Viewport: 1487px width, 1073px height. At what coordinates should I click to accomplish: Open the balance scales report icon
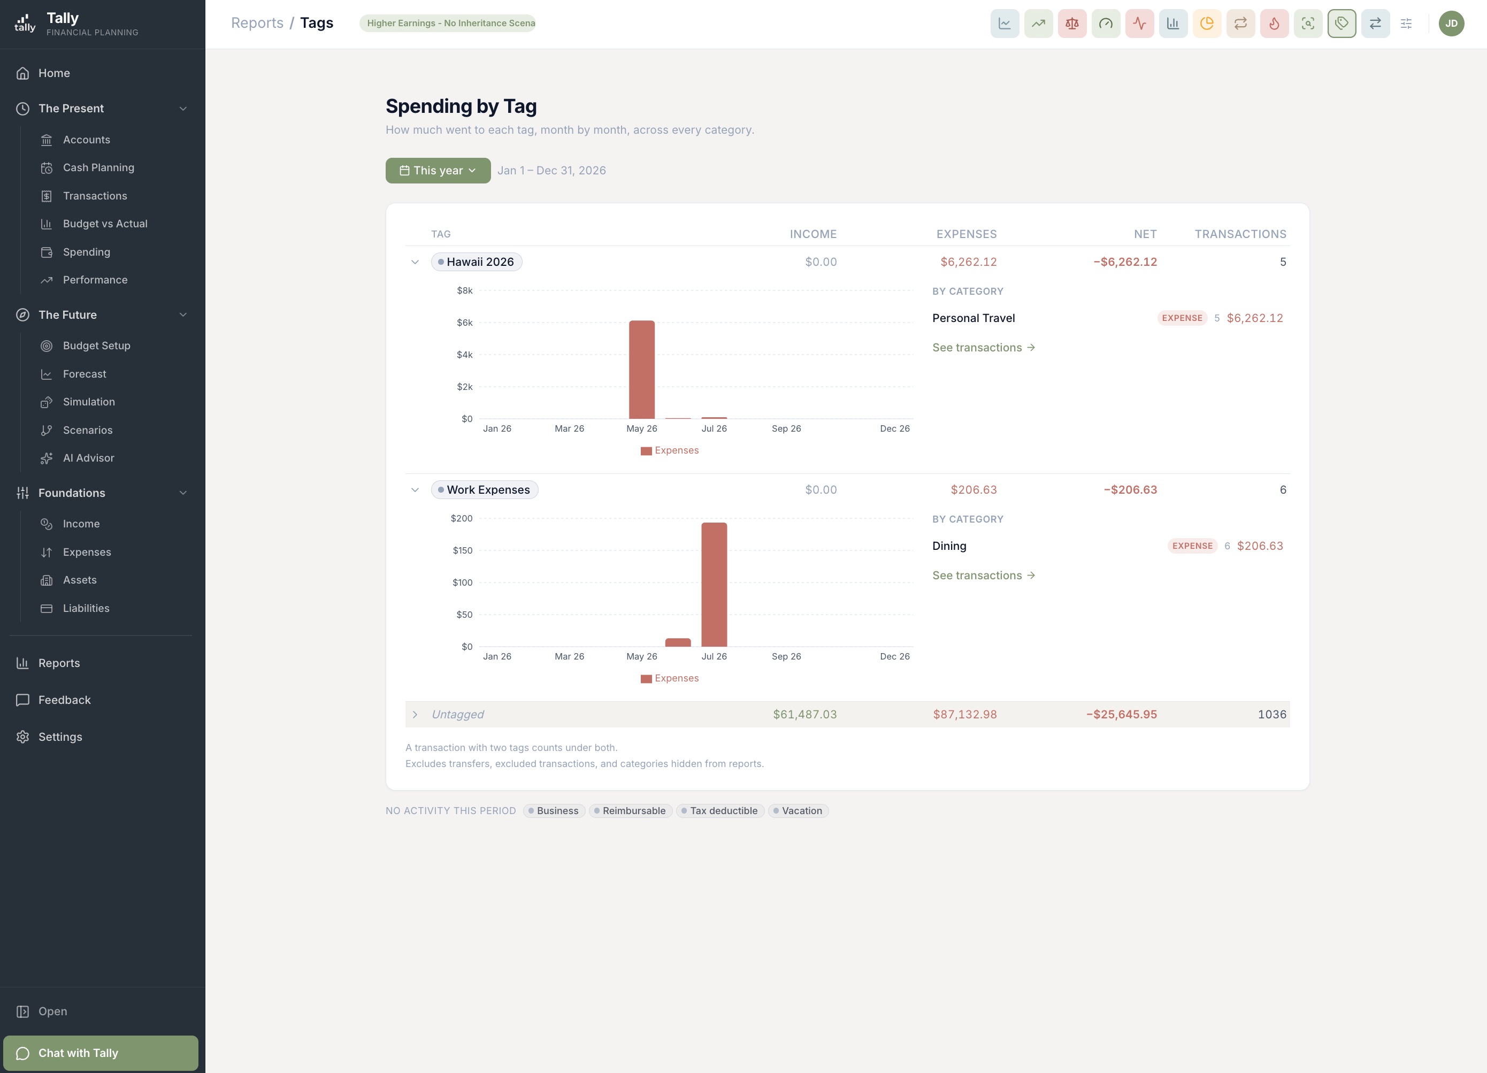(1072, 24)
